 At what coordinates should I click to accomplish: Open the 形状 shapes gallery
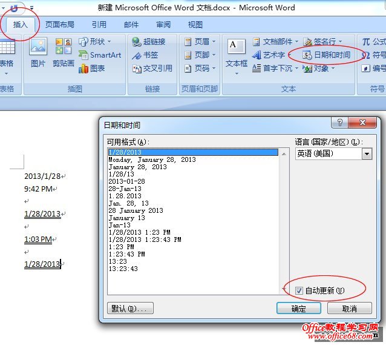click(95, 41)
